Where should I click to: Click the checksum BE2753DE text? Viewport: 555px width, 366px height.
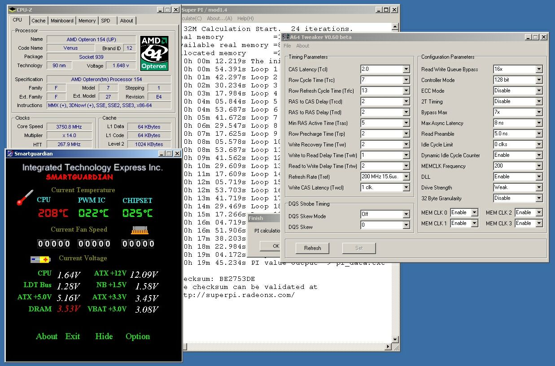point(237,279)
